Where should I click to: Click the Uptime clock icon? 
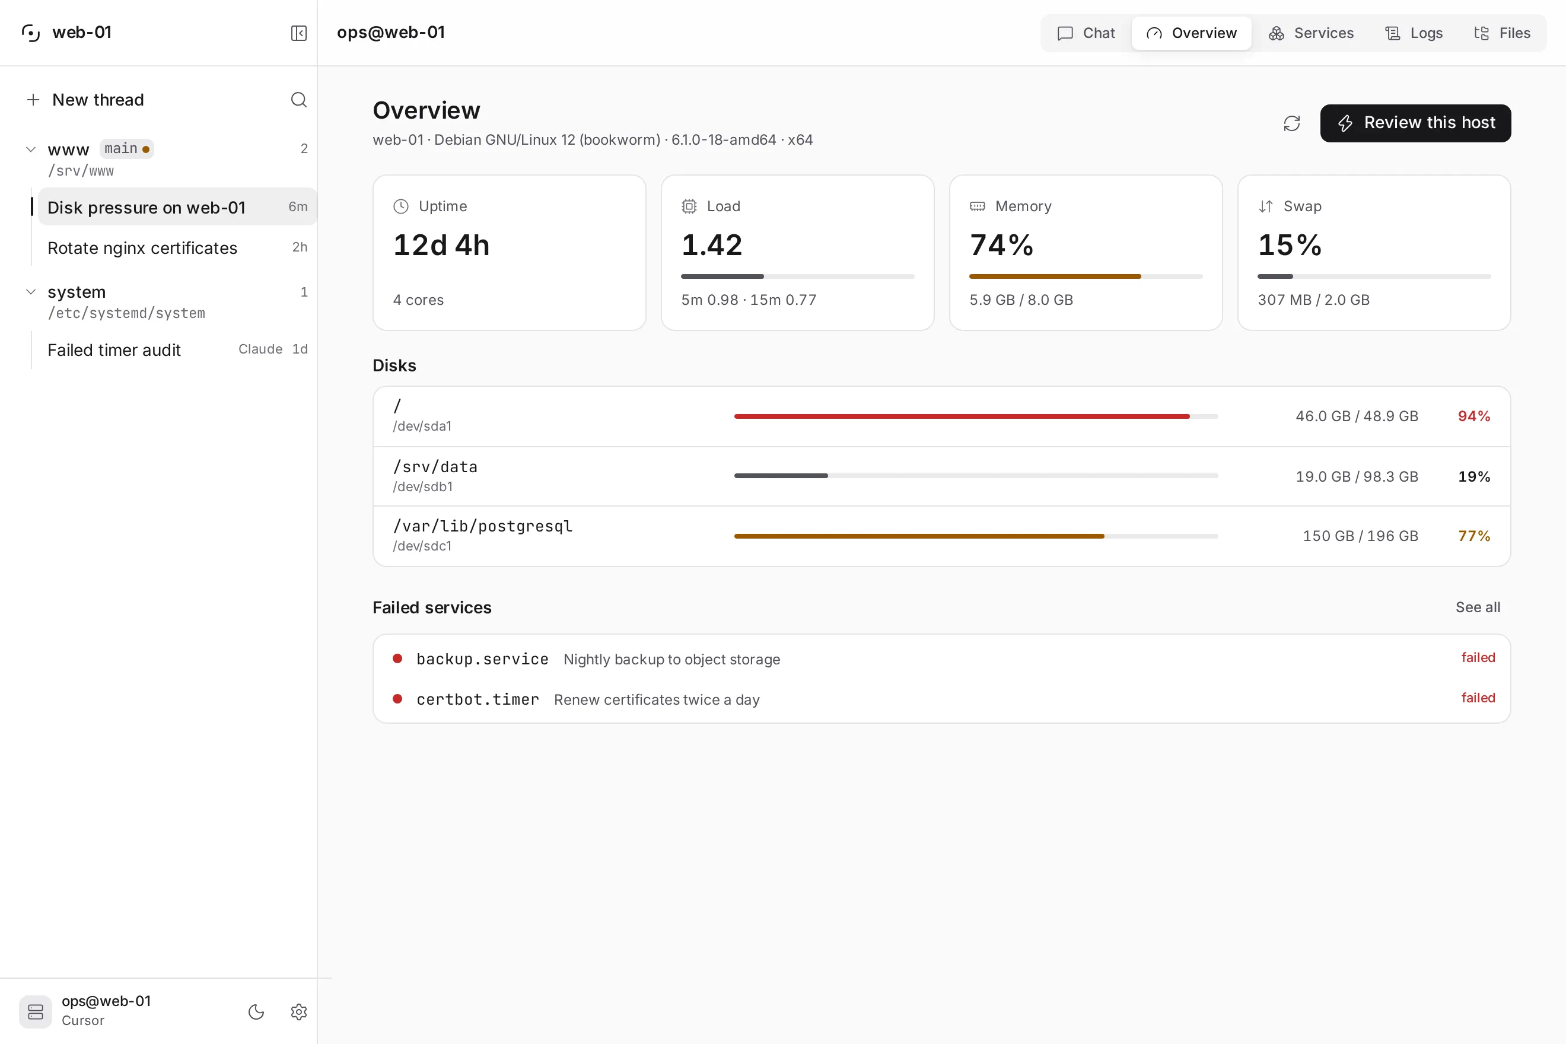401,206
